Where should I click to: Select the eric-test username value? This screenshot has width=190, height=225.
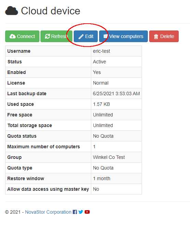[x=101, y=51]
